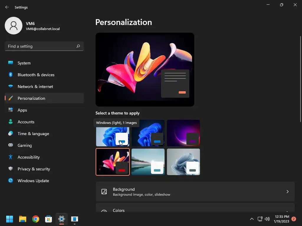
Task: Click the large theme preview image
Action: pyautogui.click(x=145, y=69)
